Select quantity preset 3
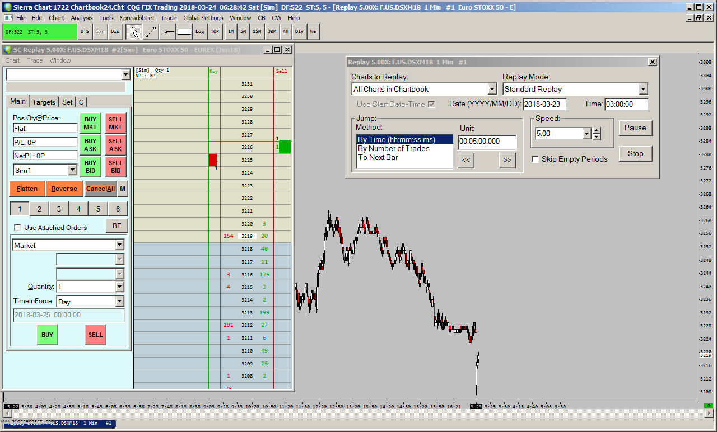Viewport: 717px width, 432px height. pyautogui.click(x=59, y=209)
